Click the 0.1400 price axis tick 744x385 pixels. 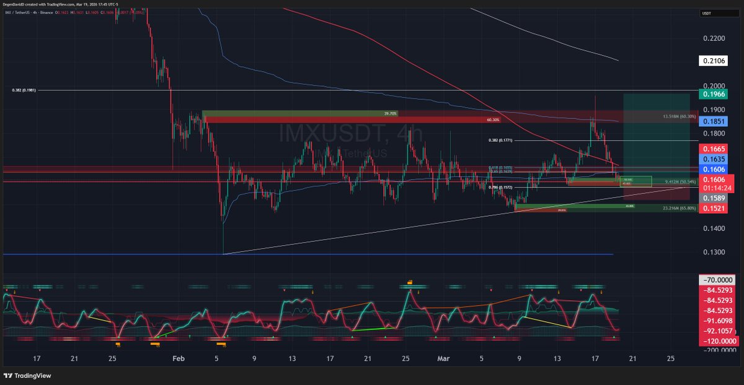click(x=714, y=229)
